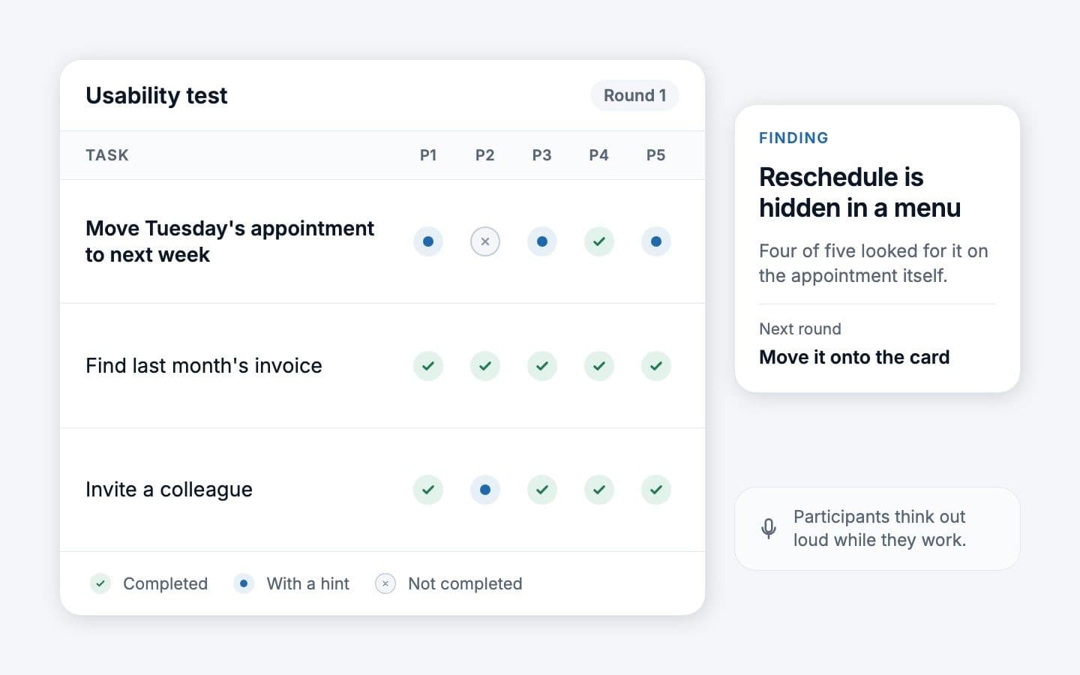Click the microphone icon in the note card
This screenshot has width=1080, height=675.
tap(769, 529)
